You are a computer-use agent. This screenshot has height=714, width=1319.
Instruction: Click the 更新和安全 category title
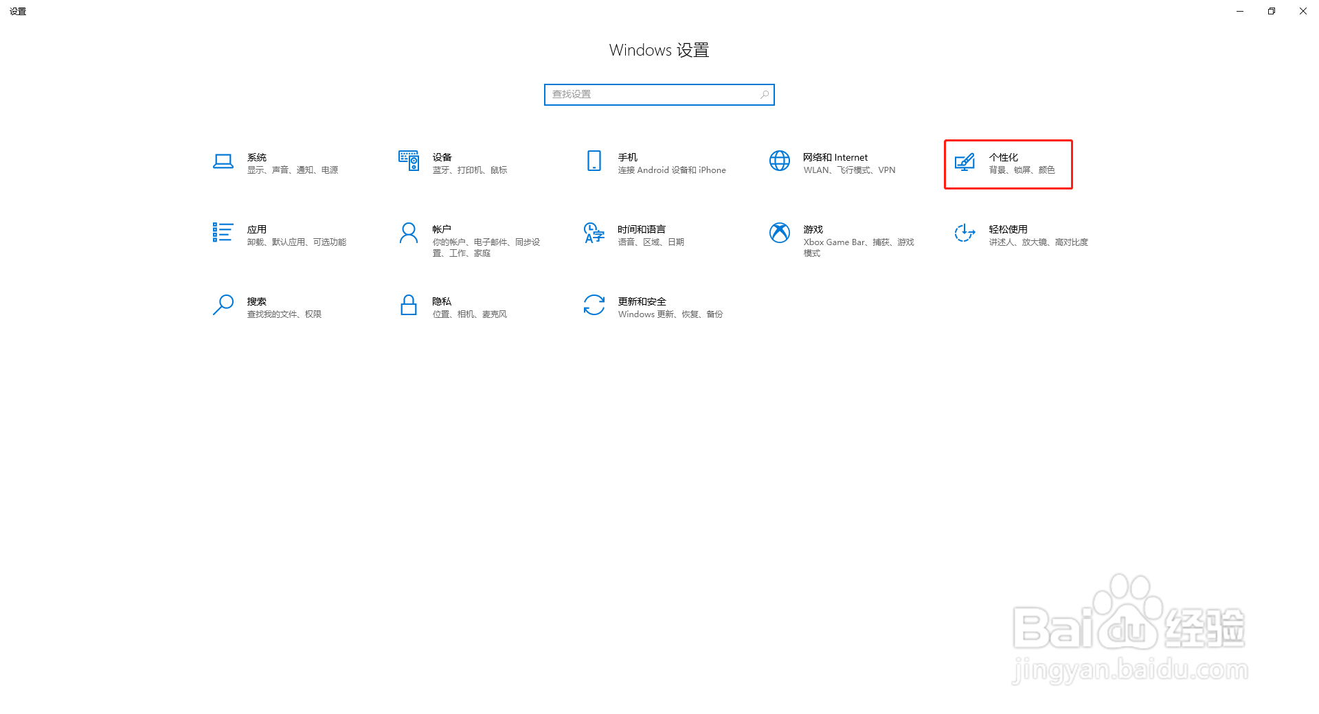point(642,301)
